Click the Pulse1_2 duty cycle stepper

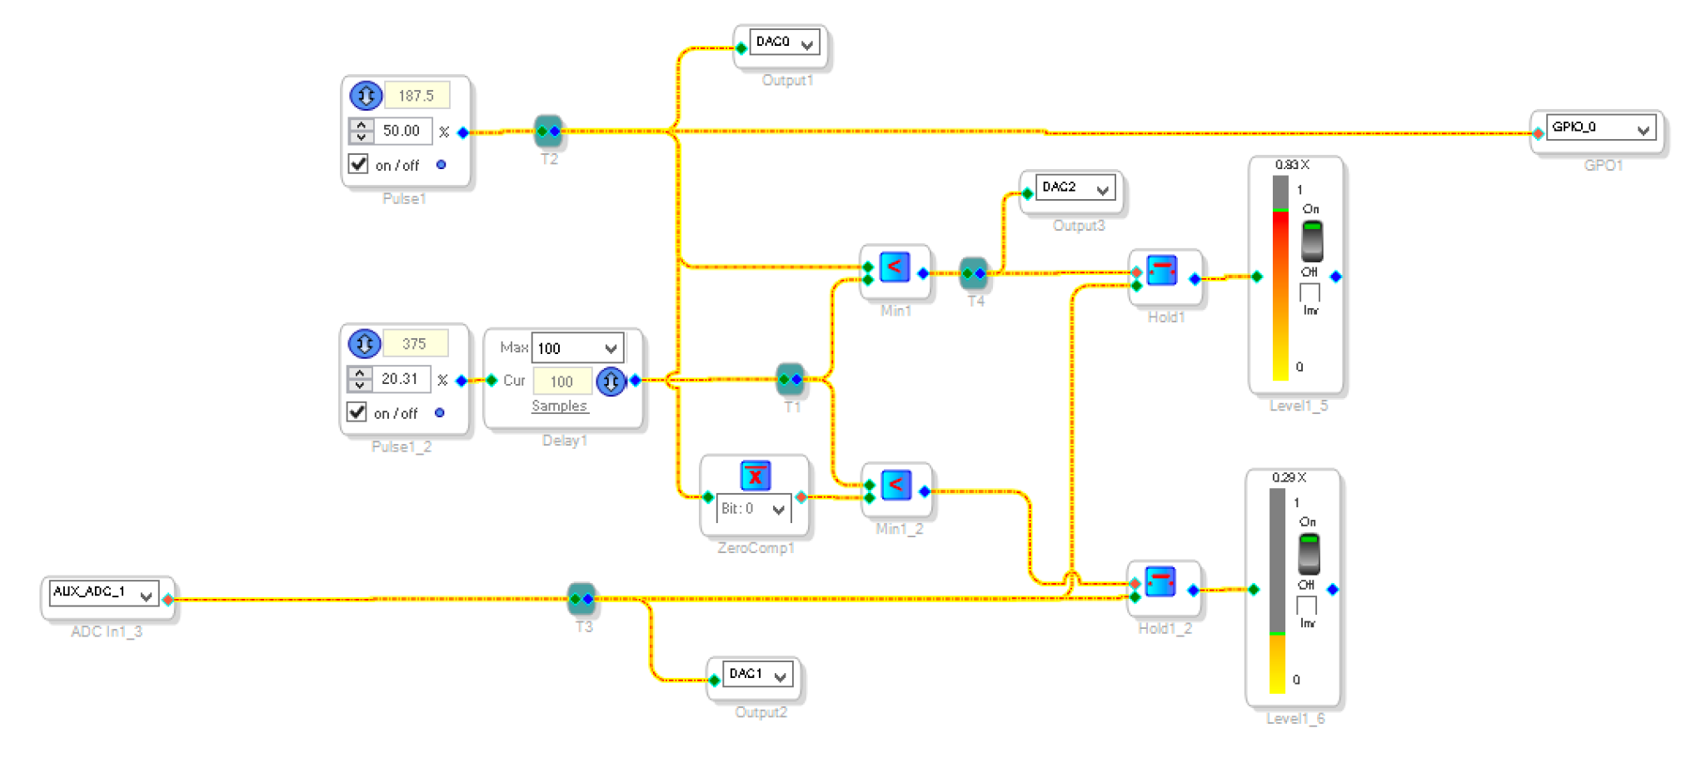(359, 379)
